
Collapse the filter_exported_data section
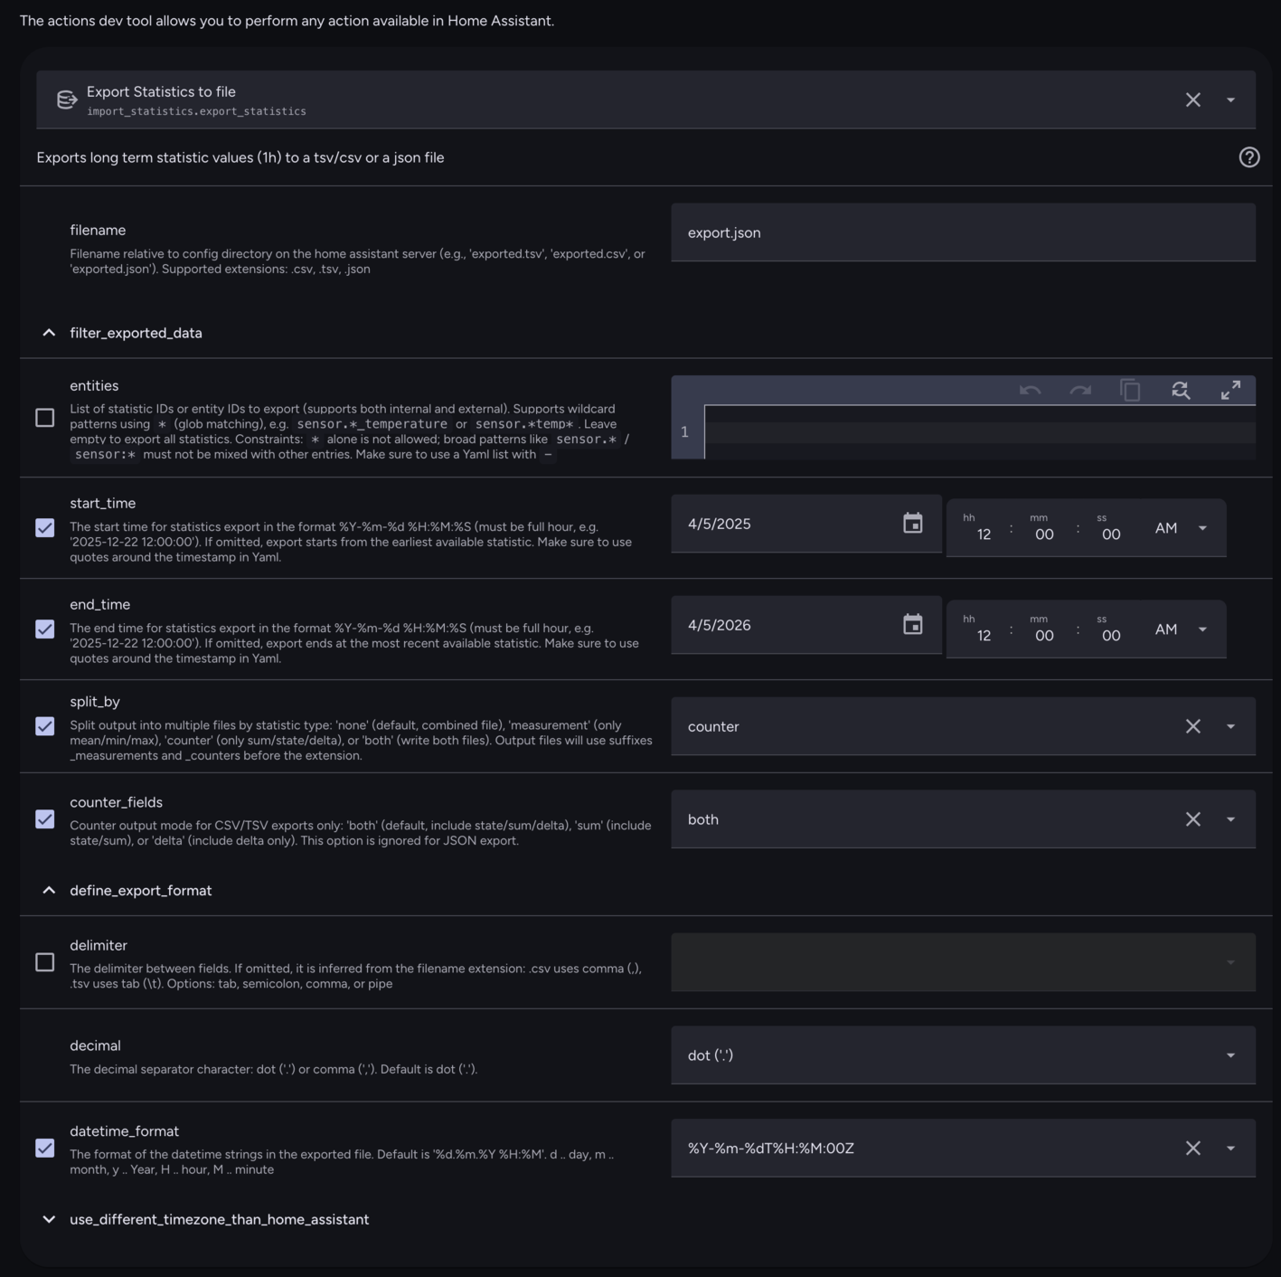pyautogui.click(x=50, y=332)
